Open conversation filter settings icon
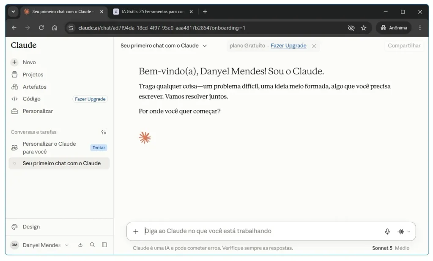Screen dimensions: 433x261 point(104,132)
